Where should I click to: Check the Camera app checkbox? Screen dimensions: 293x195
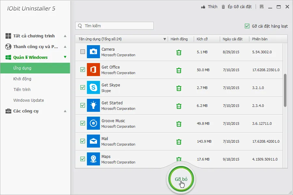click(83, 52)
